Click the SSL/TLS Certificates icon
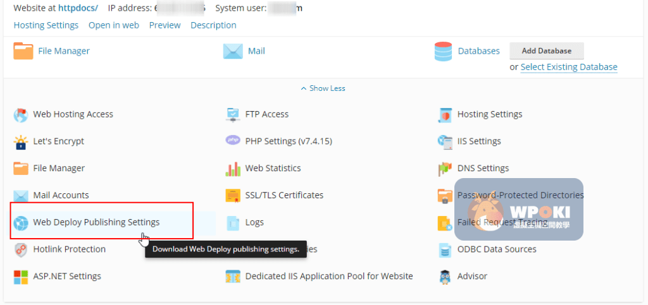The image size is (648, 305). [234, 195]
